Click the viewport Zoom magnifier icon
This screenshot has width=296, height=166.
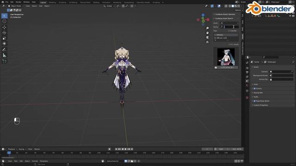click(x=207, y=28)
